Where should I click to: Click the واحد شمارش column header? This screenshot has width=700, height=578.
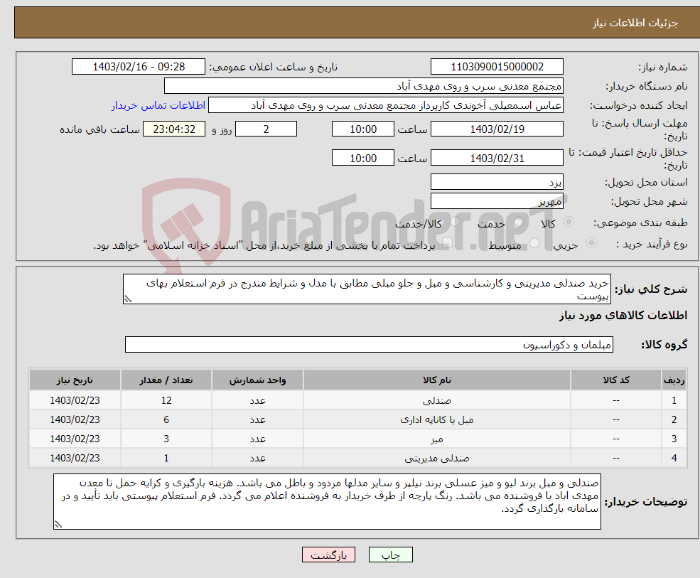[257, 380]
